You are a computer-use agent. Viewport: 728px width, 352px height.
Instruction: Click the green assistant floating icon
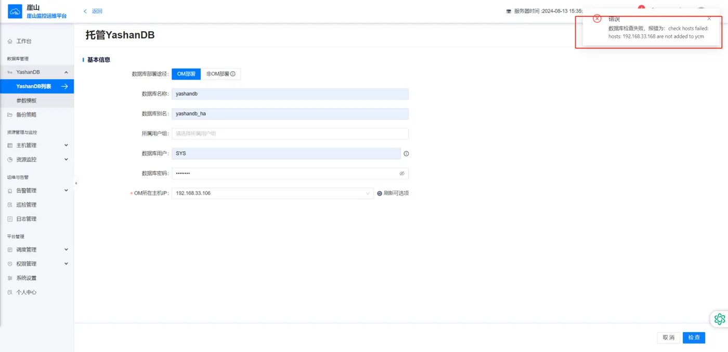pos(720,319)
